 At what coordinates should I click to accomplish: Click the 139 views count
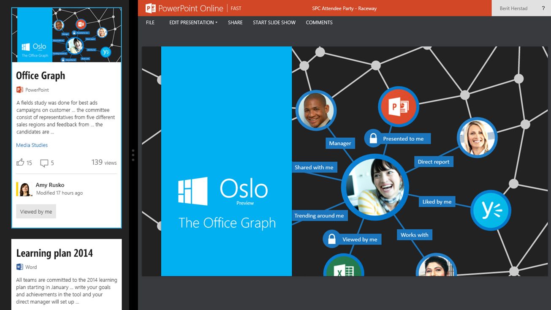pos(104,162)
